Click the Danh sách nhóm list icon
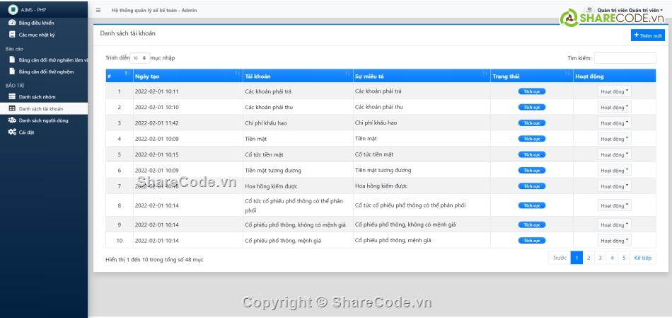The height and width of the screenshot is (318, 672). [12, 96]
